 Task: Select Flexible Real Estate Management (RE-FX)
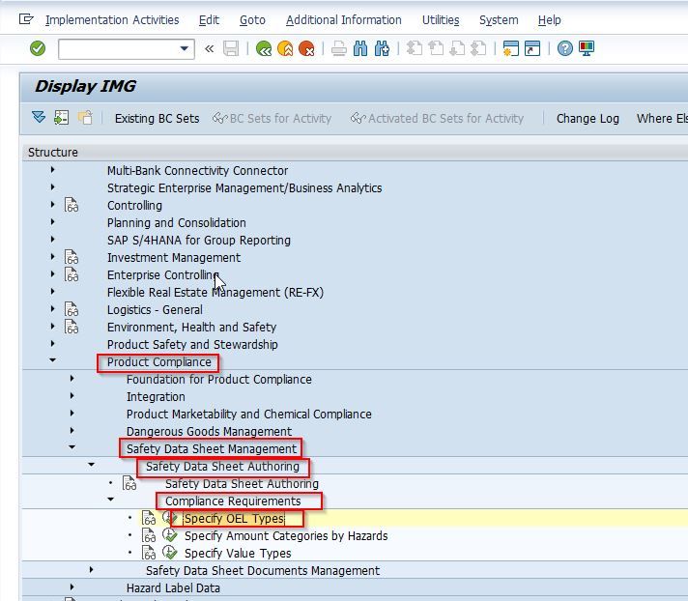pyautogui.click(x=215, y=293)
